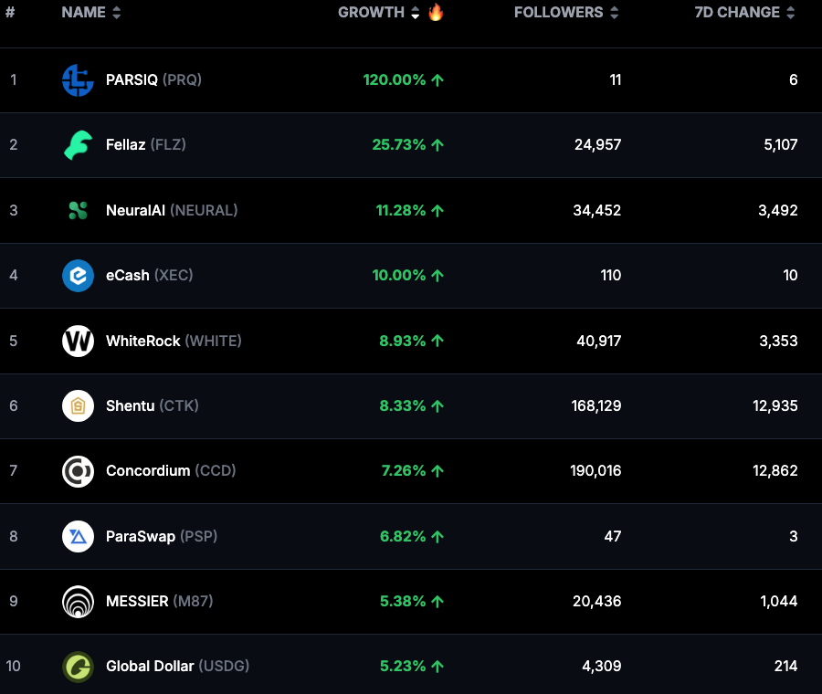This screenshot has width=822, height=694.
Task: Click the up arrow beside 5.38% growth
Action: (x=437, y=601)
